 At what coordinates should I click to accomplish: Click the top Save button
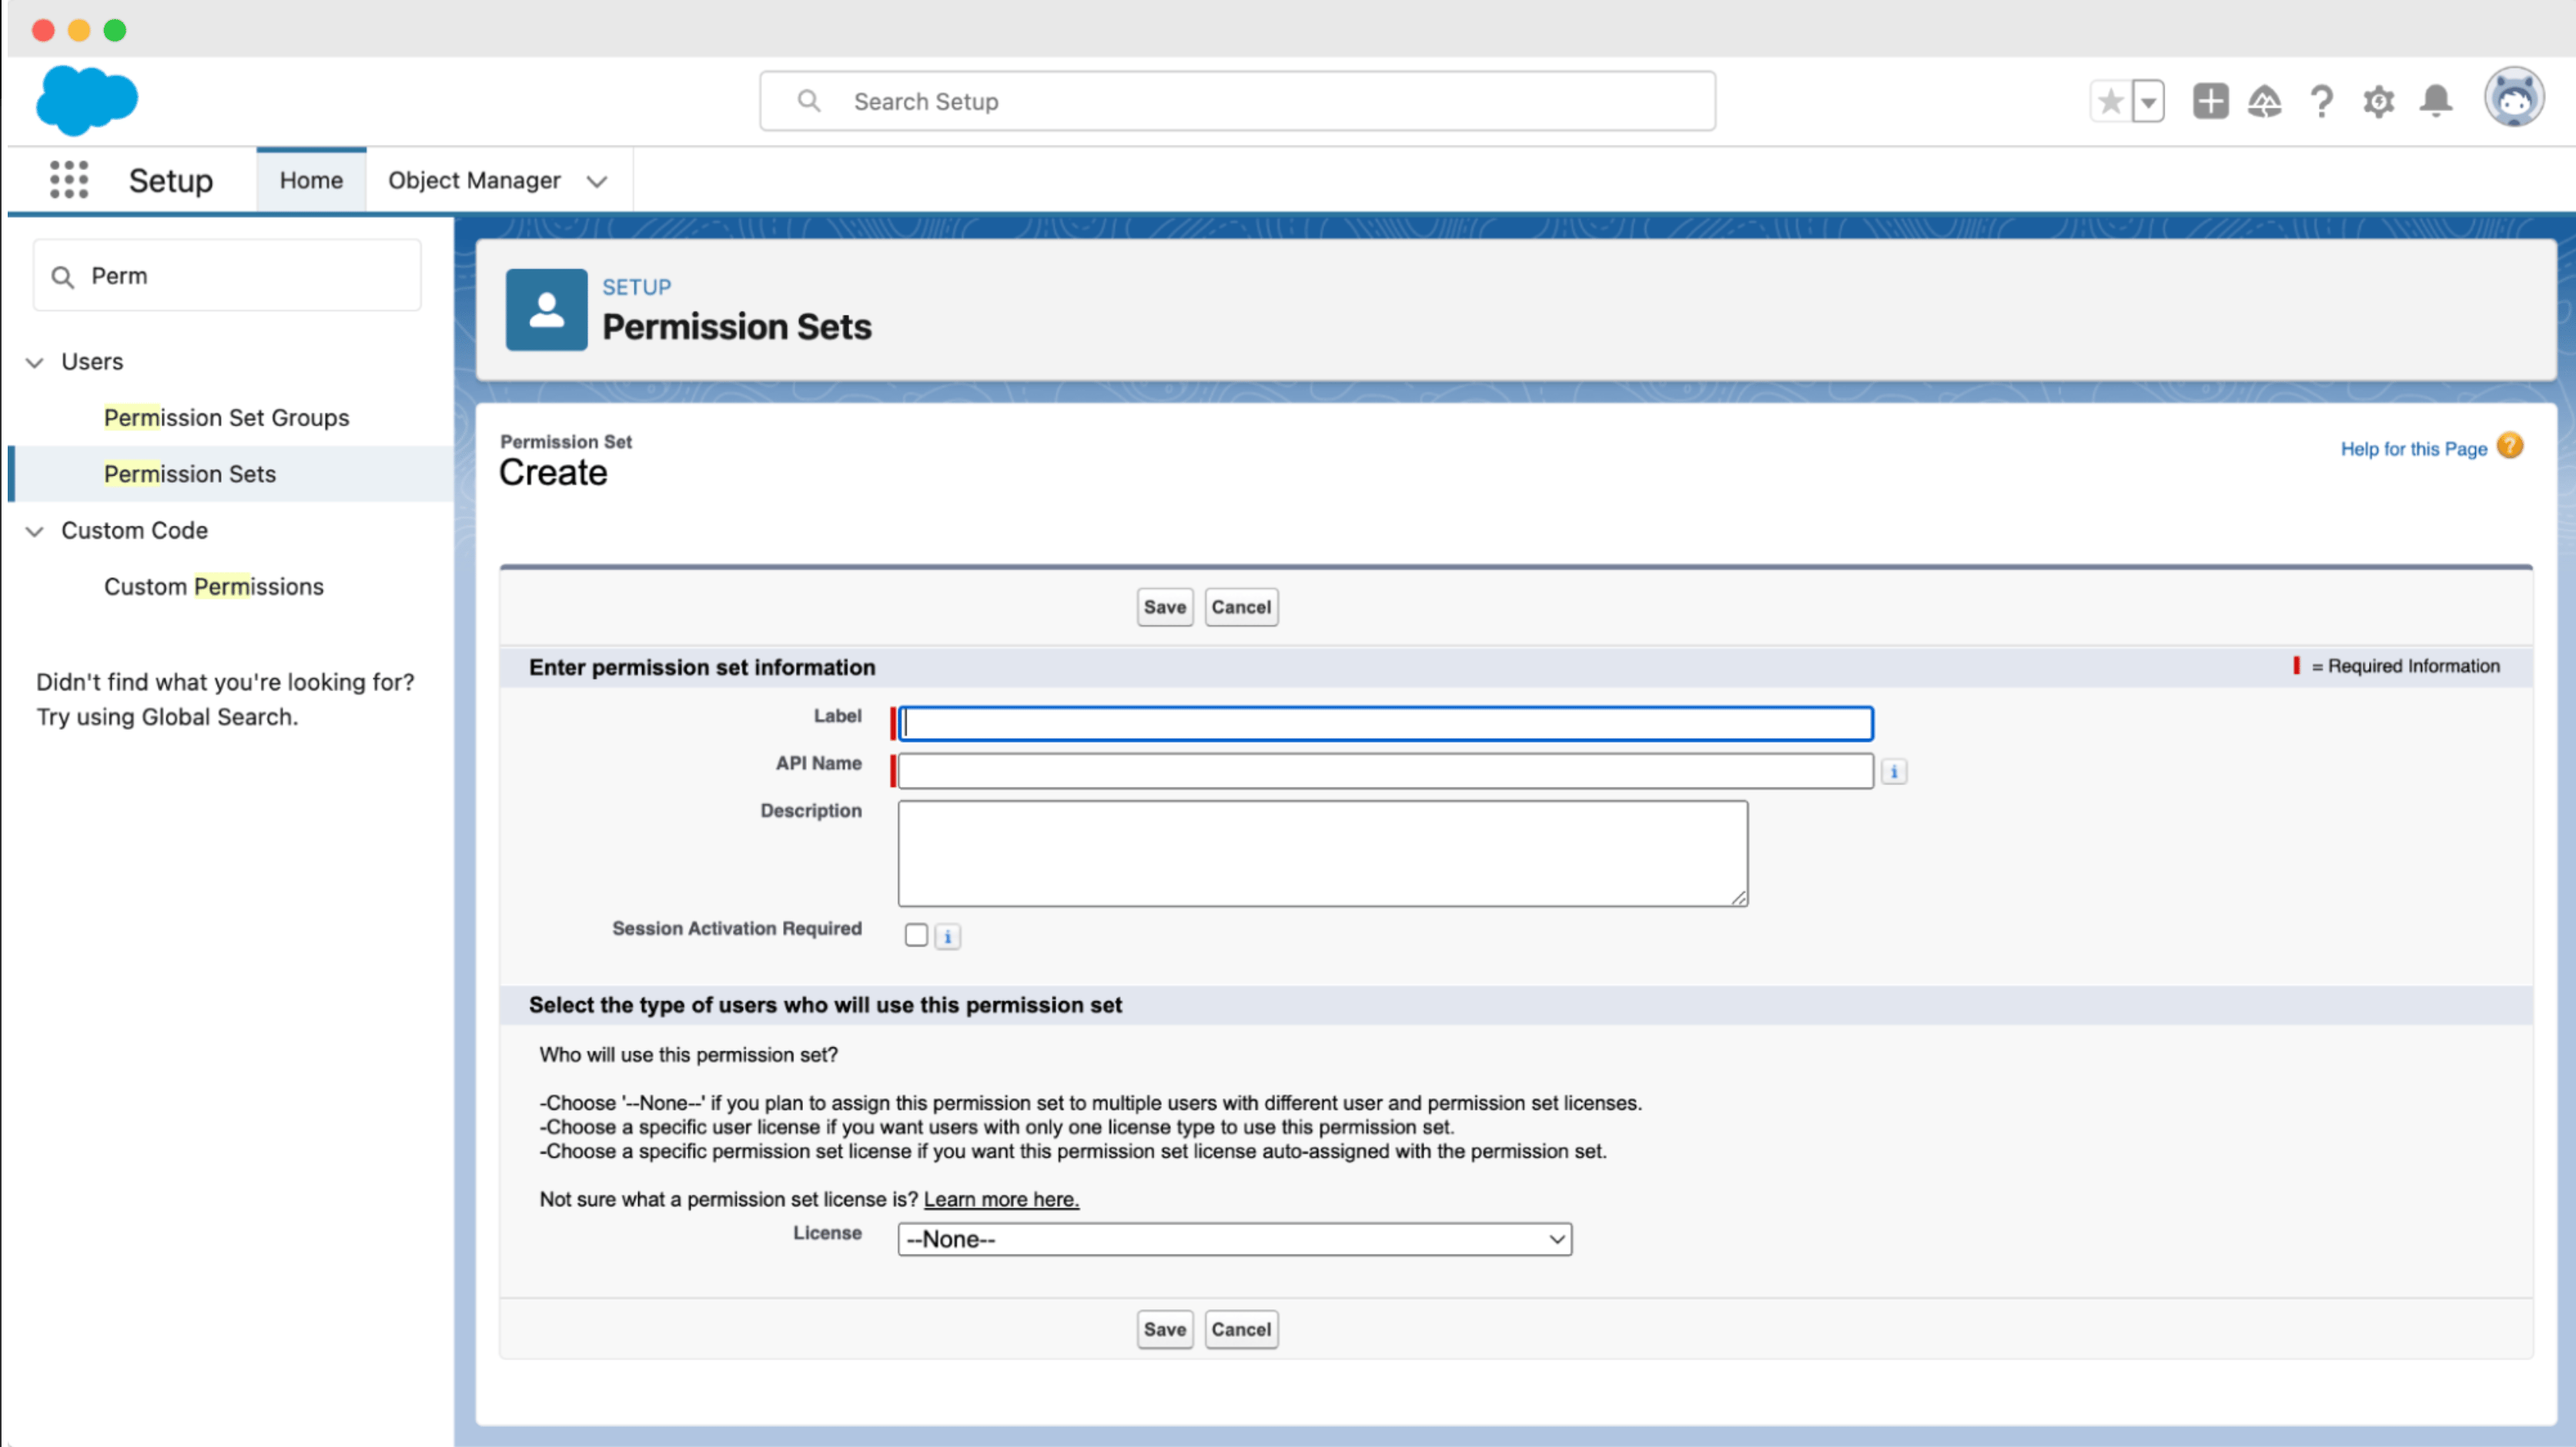click(x=1165, y=607)
